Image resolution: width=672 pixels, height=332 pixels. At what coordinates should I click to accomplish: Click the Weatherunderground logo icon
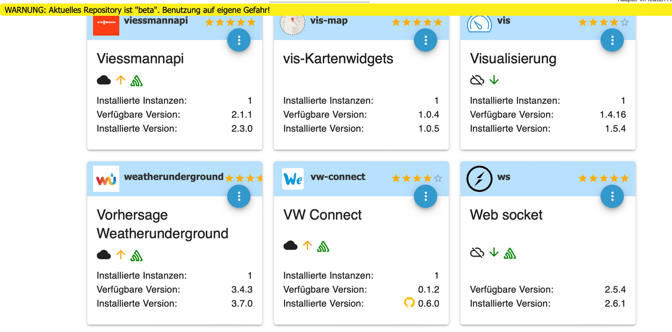[x=106, y=179]
